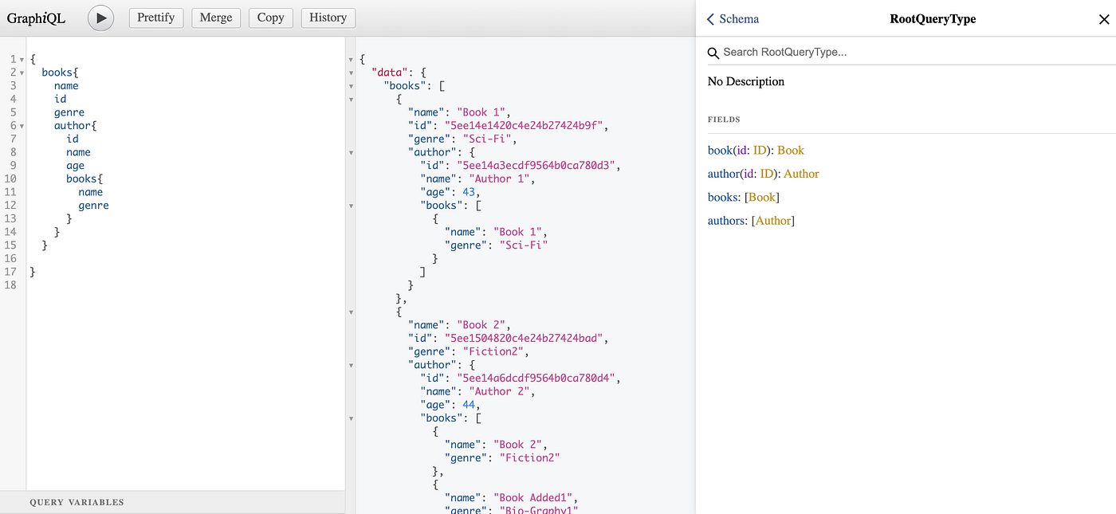Open the Book type documentation
This screenshot has height=514, width=1116.
(x=790, y=150)
